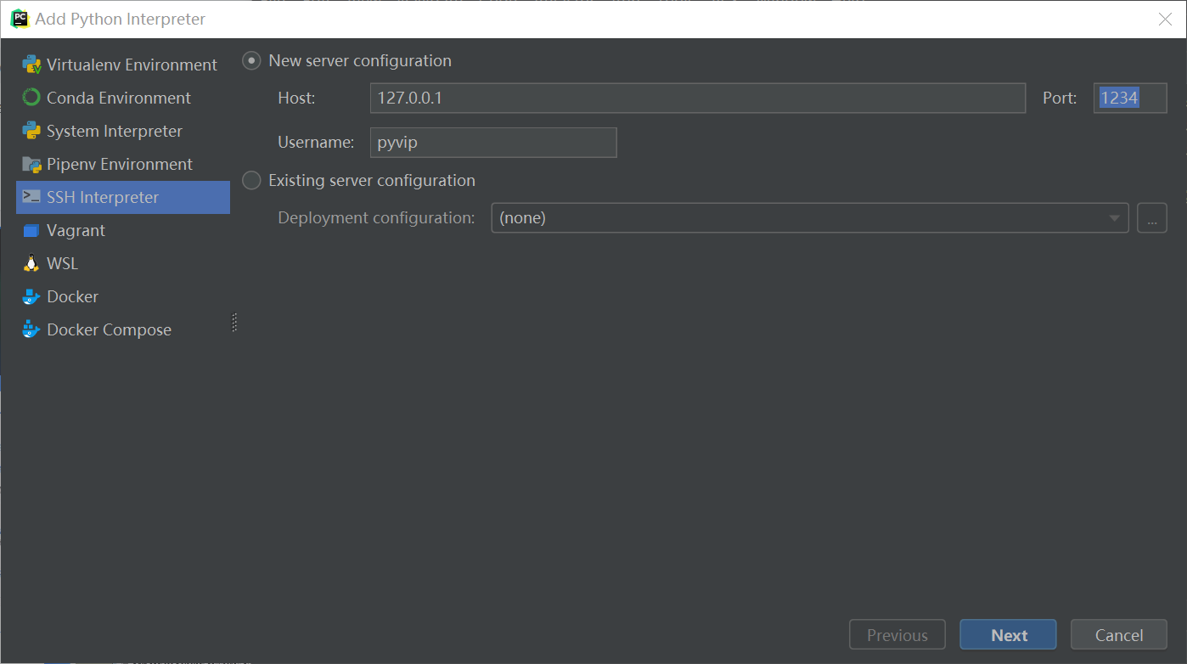This screenshot has width=1187, height=664.
Task: Choose Virtualenv Environment in the sidebar
Action: point(123,65)
